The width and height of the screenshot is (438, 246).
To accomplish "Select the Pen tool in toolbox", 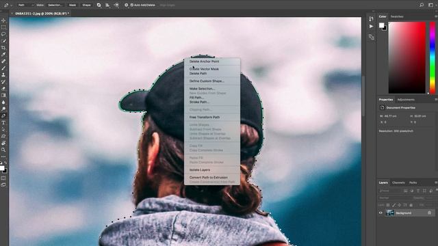I will tap(3, 115).
